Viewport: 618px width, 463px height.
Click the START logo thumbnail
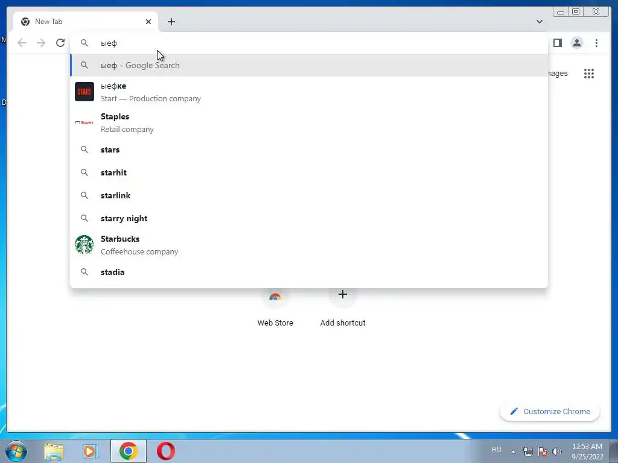coord(84,92)
